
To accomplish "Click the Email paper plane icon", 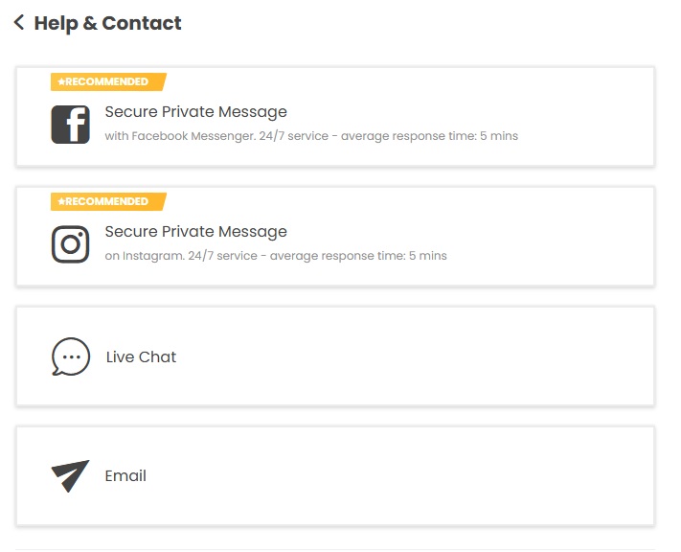I will point(70,475).
